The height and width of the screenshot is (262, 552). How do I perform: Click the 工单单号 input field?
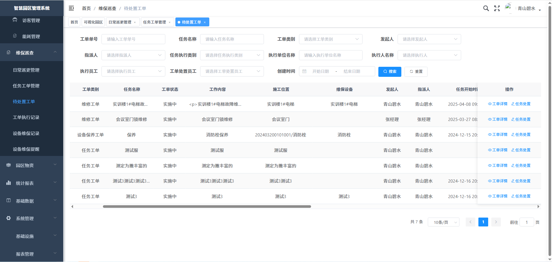[x=133, y=39]
